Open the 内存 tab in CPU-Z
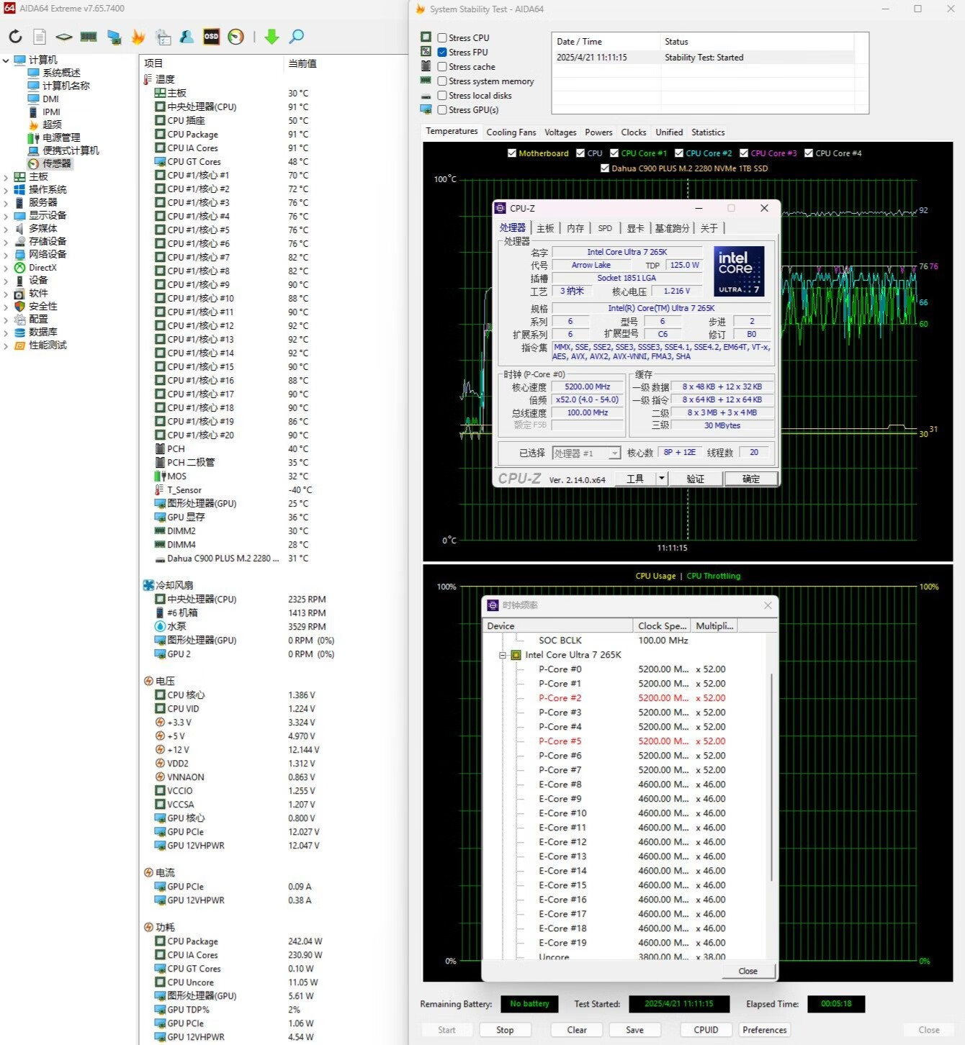965x1045 pixels. [x=575, y=228]
